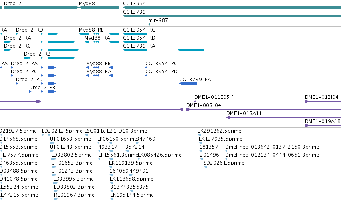Click transcript Drep-2-RC label
The height and width of the screenshot is (201, 341).
[17, 46]
